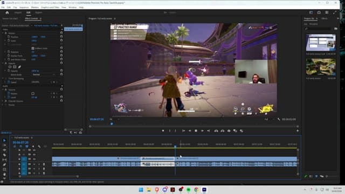Image resolution: width=345 pixels, height=194 pixels.
Task: Collapse the Motion effect group
Action: coord(3,33)
